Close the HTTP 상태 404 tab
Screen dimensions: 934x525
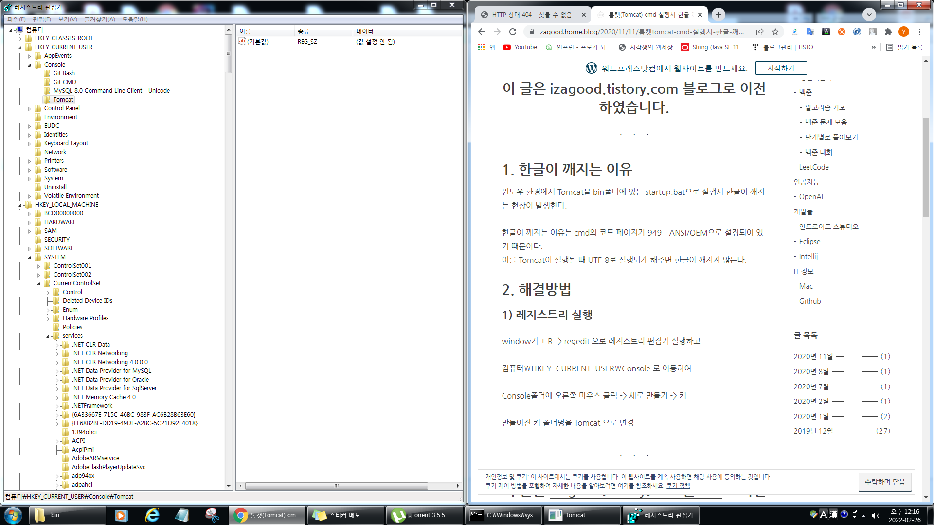(584, 15)
